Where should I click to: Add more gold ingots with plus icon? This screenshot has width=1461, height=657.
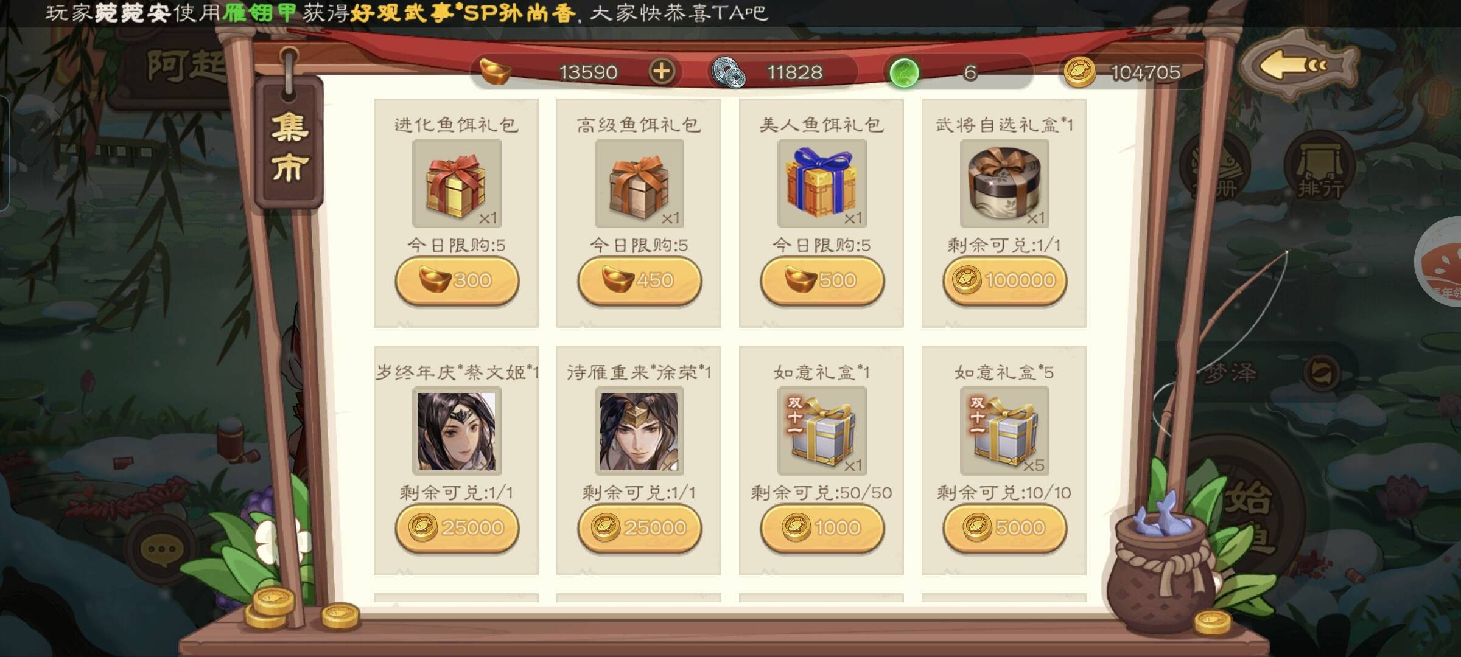pos(662,72)
